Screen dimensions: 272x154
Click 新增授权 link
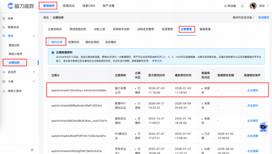pyautogui.click(x=264, y=17)
